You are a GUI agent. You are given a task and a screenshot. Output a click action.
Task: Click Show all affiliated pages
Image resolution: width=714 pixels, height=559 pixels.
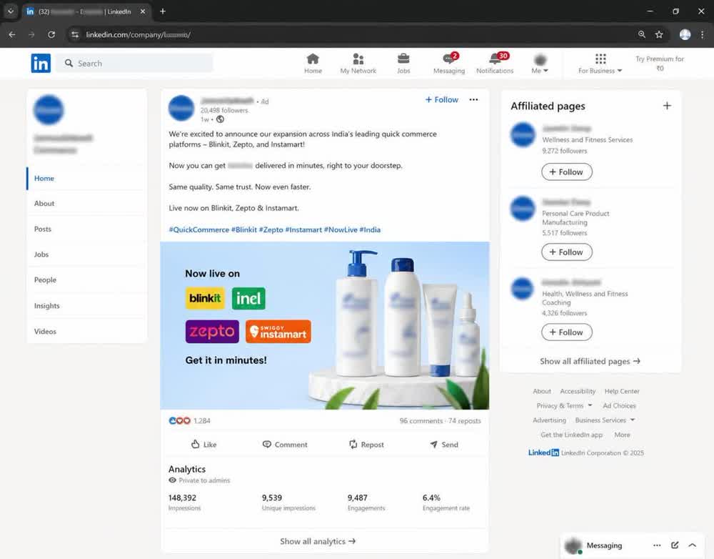[x=590, y=361]
